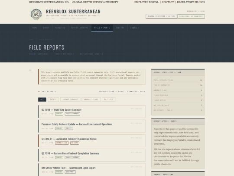The width and height of the screenshot is (234, 176).
Task: Click Public tag on Personnel Safety report
Action: click(x=59, y=128)
